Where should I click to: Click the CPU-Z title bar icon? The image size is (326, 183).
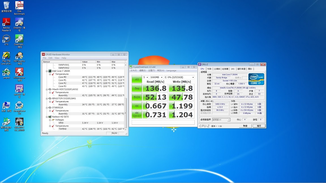point(200,64)
